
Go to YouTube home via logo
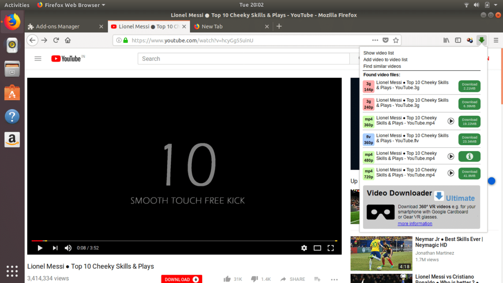pos(66,58)
